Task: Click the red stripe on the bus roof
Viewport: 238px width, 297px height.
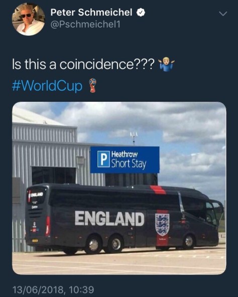Action: tap(158, 190)
